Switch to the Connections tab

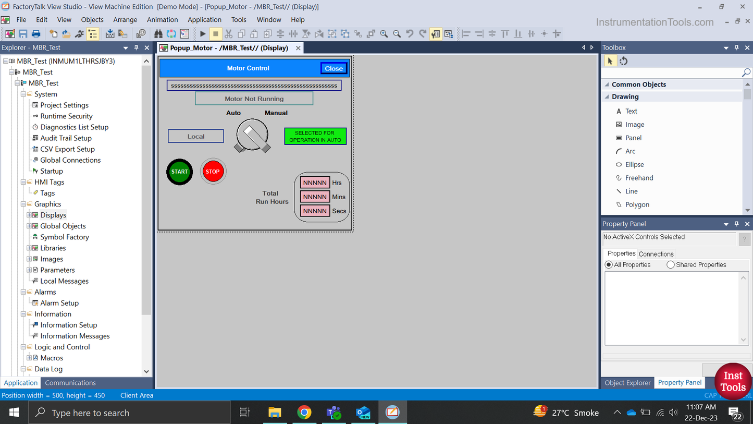pos(656,254)
